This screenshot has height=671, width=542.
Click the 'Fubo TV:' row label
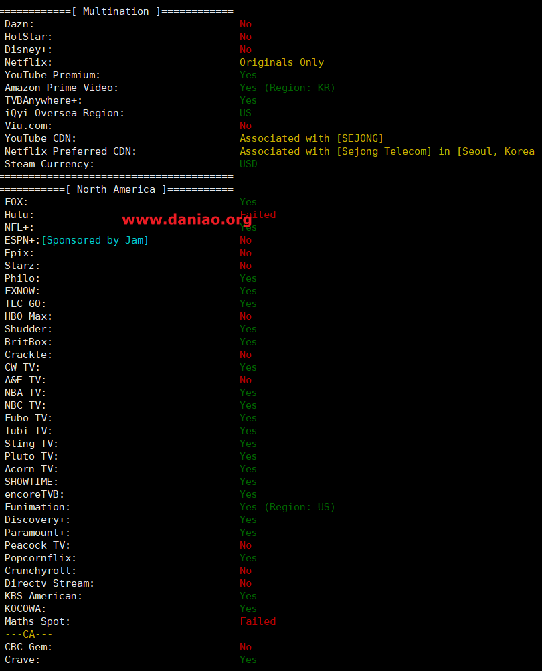click(28, 419)
